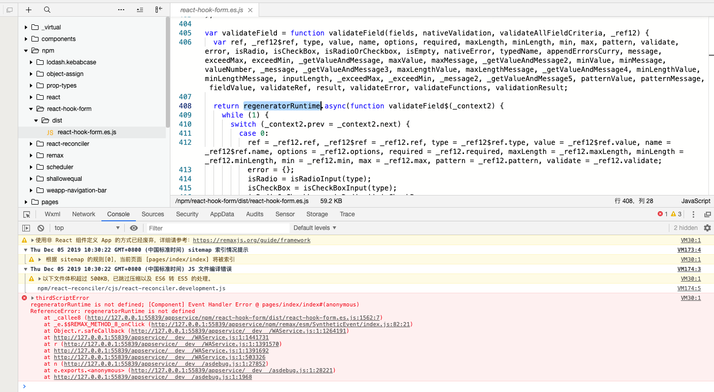
Task: Open DevTools settings gear icon
Action: [x=707, y=228]
